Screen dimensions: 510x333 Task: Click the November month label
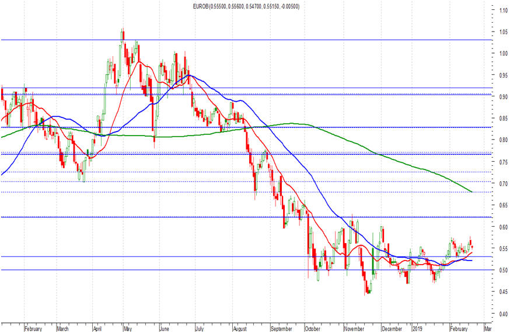pos(354,329)
